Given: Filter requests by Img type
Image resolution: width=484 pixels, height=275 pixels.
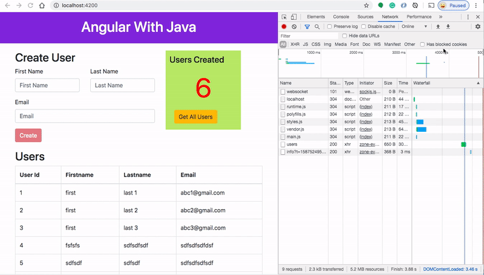Looking at the screenshot, I should click(327, 44).
